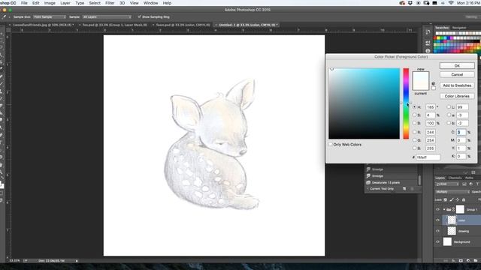The image size is (481, 270).
Task: Select the Group 1 layer mask thumbnail
Action: 460,209
